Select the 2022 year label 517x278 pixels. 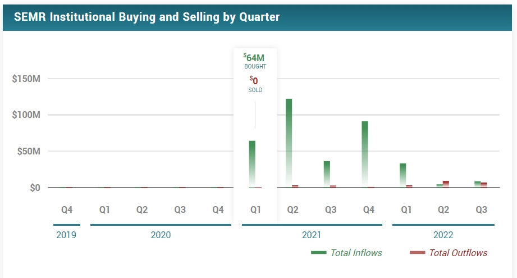(x=443, y=235)
